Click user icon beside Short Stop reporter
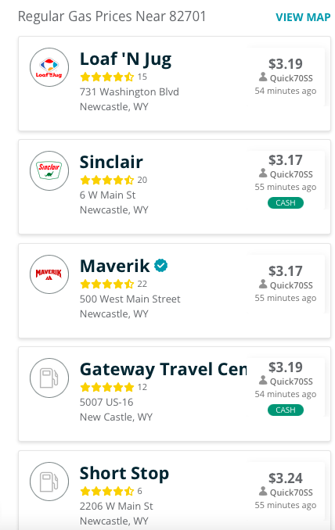 click(x=263, y=491)
